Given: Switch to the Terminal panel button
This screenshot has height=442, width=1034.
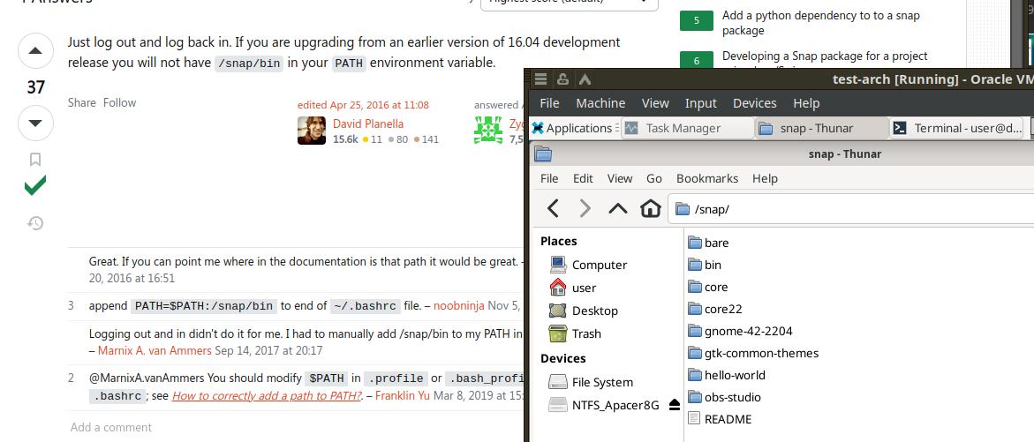Looking at the screenshot, I should pyautogui.click(x=958, y=128).
